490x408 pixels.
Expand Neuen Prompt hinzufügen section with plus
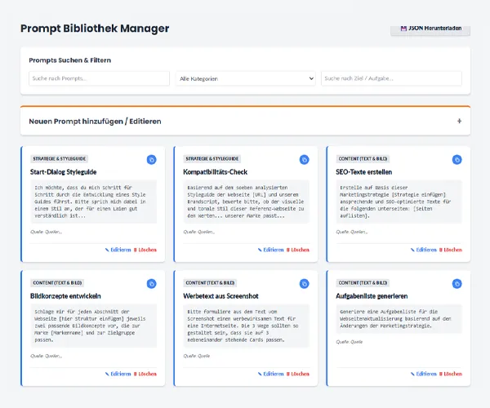coord(459,121)
